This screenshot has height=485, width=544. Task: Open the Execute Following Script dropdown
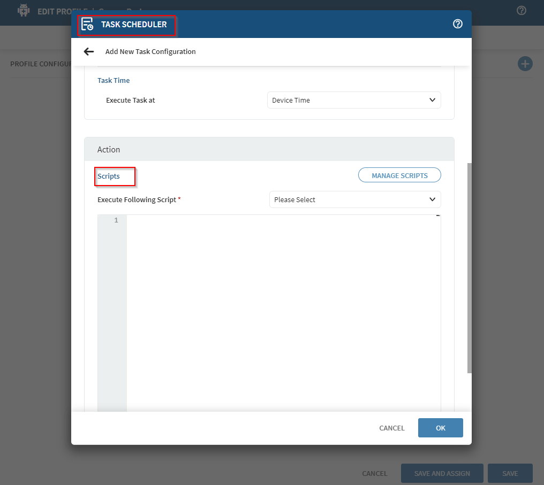coord(354,199)
